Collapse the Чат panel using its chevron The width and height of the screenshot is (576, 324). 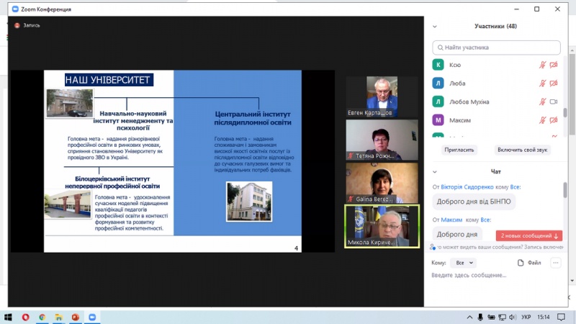click(435, 171)
